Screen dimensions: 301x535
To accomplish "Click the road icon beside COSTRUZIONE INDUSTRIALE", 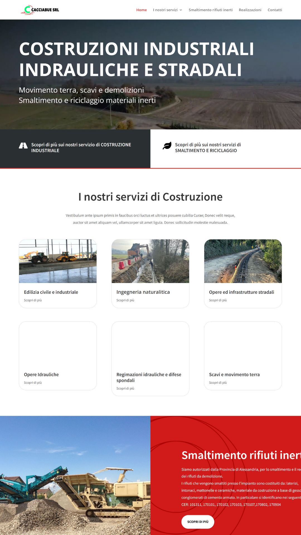I will coord(23,145).
